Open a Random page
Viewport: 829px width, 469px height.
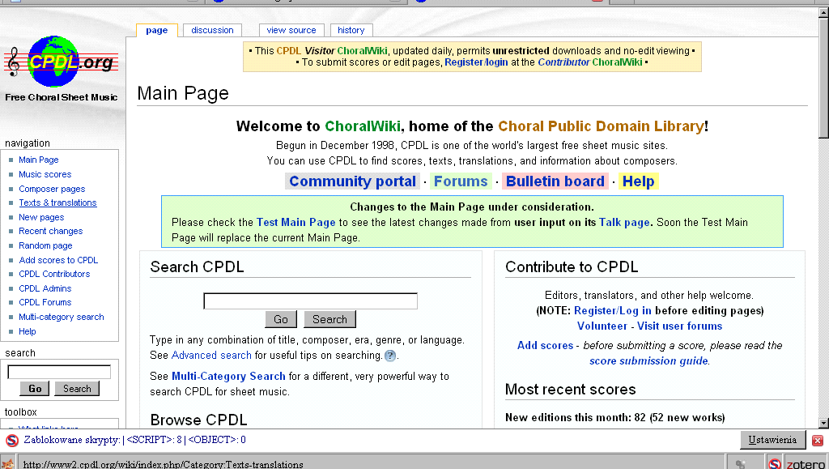pyautogui.click(x=45, y=246)
